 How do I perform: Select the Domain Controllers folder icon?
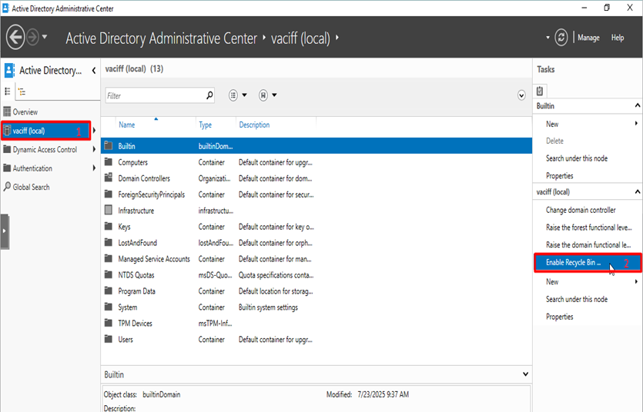point(109,178)
